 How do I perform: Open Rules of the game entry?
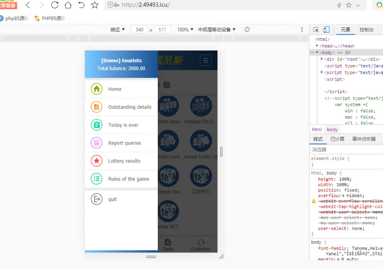[128, 179]
